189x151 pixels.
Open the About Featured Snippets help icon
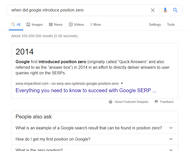tap(111, 102)
